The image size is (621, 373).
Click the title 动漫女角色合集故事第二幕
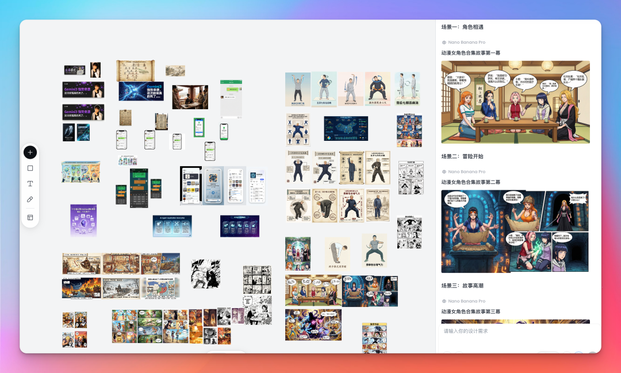point(470,182)
